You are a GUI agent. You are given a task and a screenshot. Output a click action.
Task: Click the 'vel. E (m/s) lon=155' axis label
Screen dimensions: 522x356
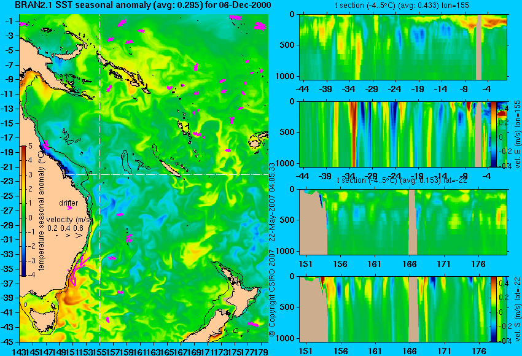pos(517,134)
